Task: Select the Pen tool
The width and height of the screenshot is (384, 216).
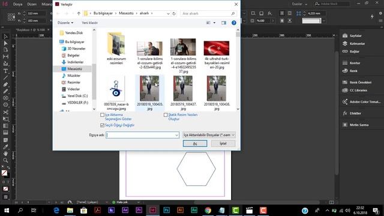Action: tap(5, 85)
